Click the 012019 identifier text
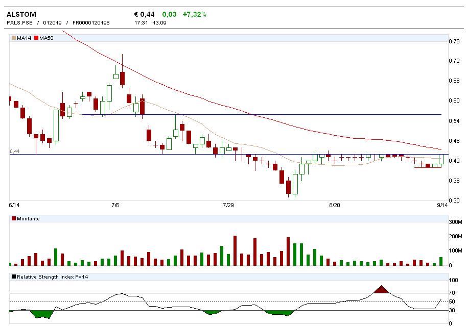Viewport: 467px width, 327px height. click(x=53, y=22)
